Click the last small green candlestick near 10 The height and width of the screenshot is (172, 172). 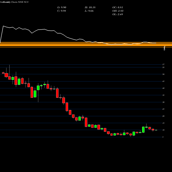click(156, 130)
